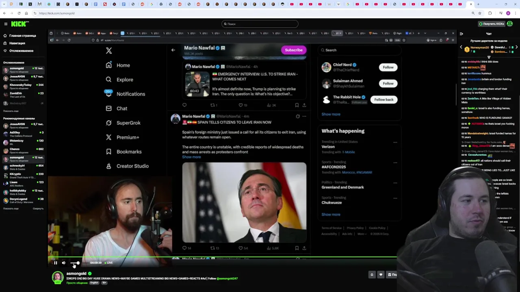The image size is (520, 292).
Task: Bookmark this page with star icon
Action: pos(480,13)
